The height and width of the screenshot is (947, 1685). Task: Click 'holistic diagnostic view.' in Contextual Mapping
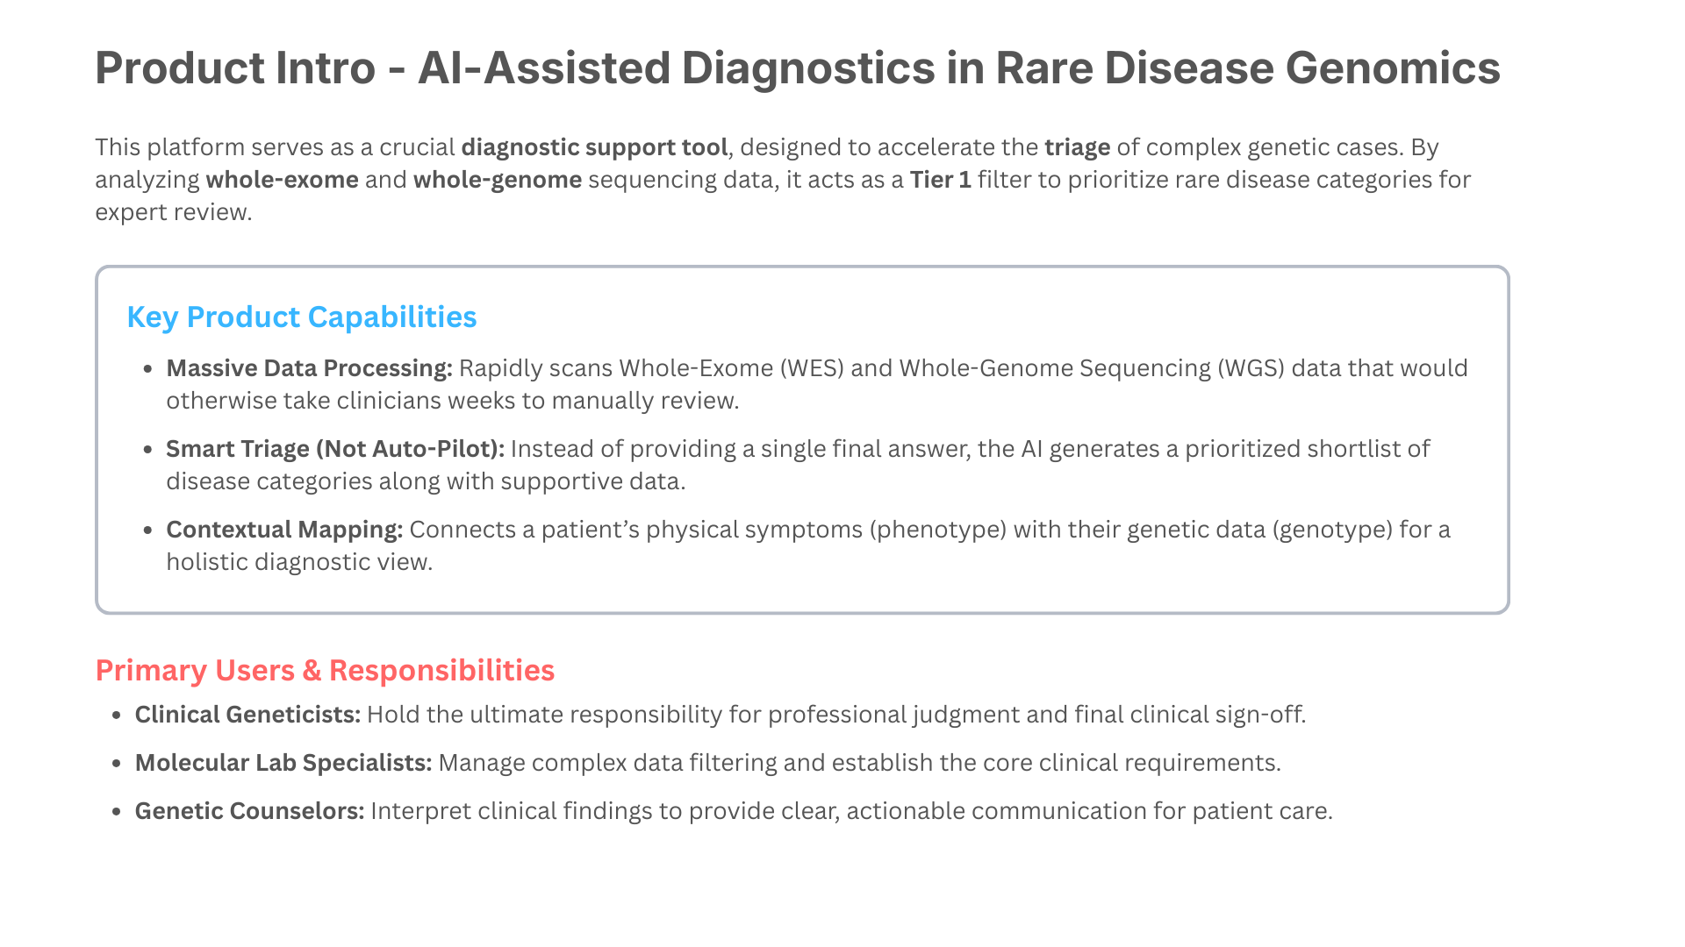coord(299,562)
